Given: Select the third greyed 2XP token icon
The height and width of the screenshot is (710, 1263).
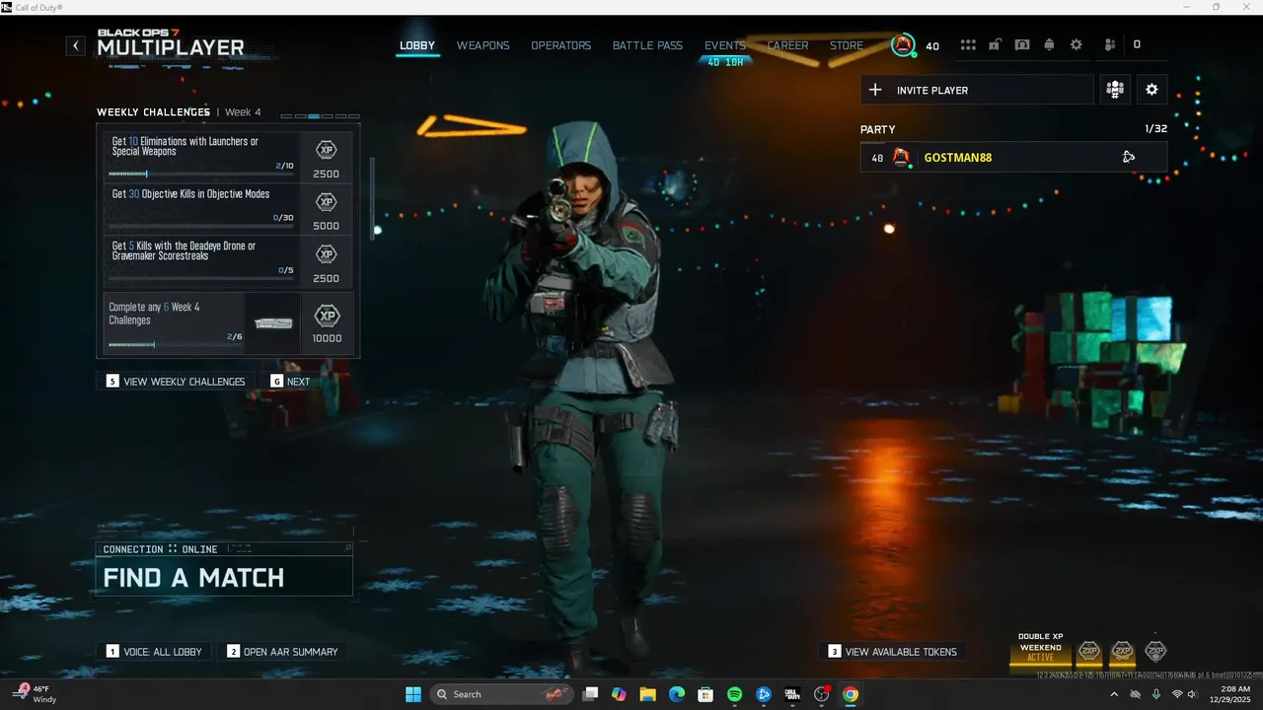Looking at the screenshot, I should (x=1155, y=651).
